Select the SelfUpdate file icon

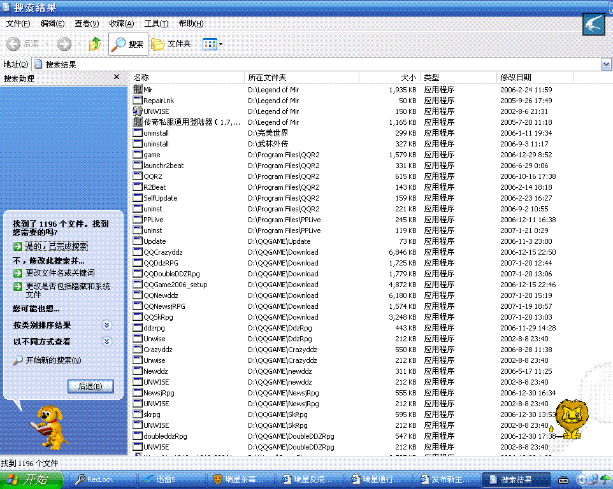(138, 198)
